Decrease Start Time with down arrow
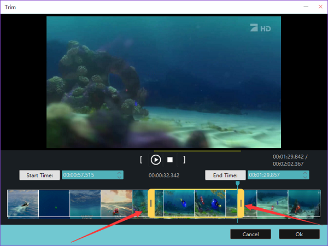 [119, 177]
